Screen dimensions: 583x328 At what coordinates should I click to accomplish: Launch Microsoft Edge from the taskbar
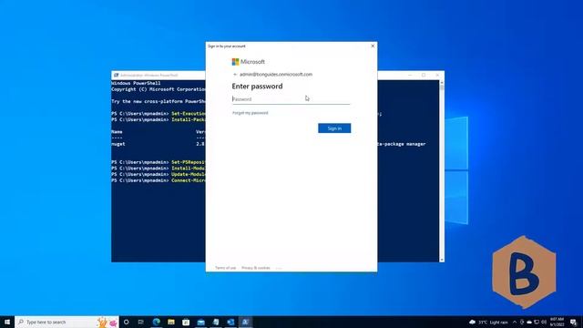tap(156, 322)
